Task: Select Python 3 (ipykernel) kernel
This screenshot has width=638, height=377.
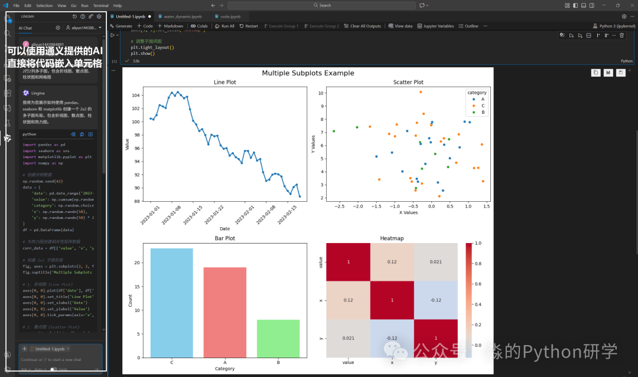Action: 614,26
